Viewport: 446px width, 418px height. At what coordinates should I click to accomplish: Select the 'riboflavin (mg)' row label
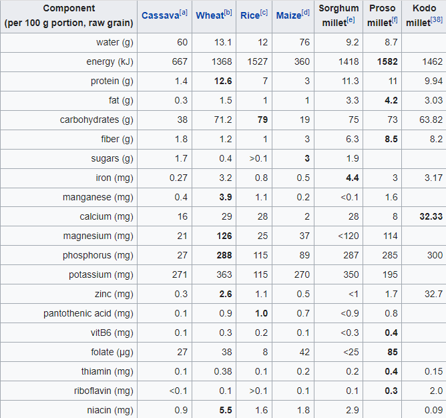pyautogui.click(x=103, y=391)
